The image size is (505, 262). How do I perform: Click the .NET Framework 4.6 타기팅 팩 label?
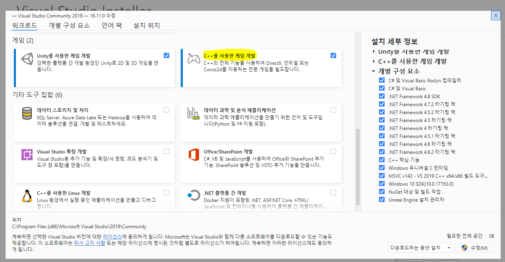coord(420,144)
